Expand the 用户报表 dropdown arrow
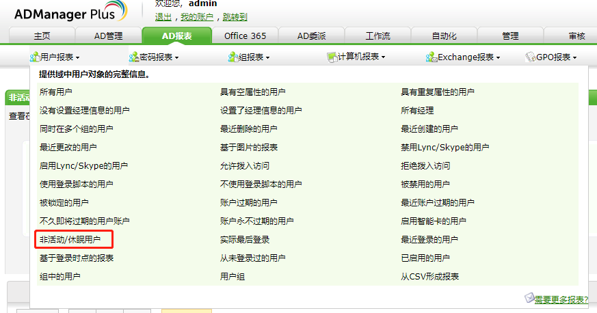This screenshot has height=313, width=597. tap(78, 58)
